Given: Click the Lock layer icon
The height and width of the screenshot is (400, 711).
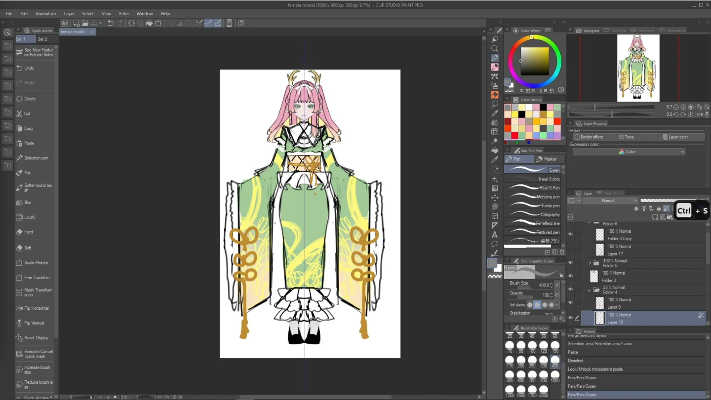Looking at the screenshot, I should 659,209.
